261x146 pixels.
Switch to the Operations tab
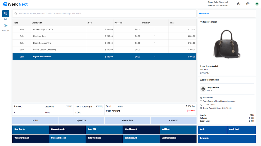pos(81,120)
